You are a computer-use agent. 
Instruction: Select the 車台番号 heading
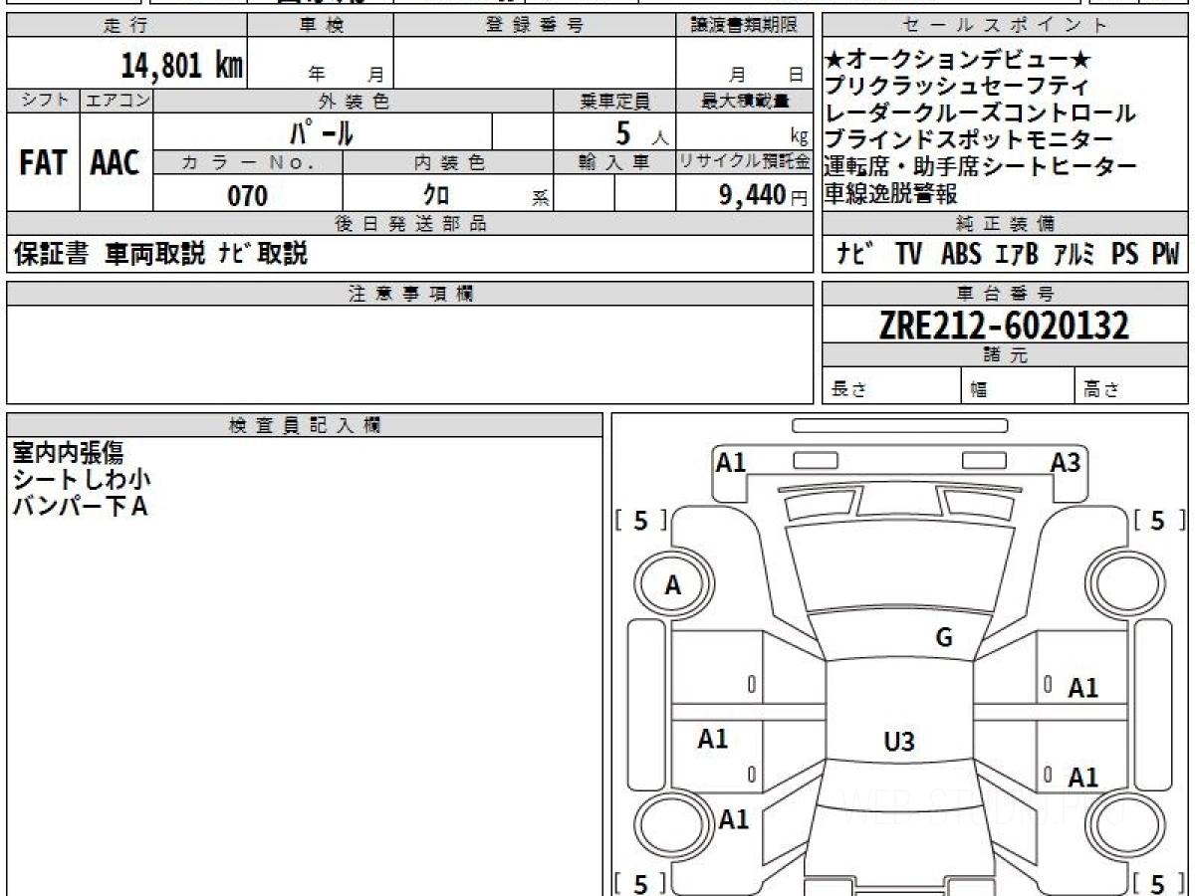[x=1005, y=293]
